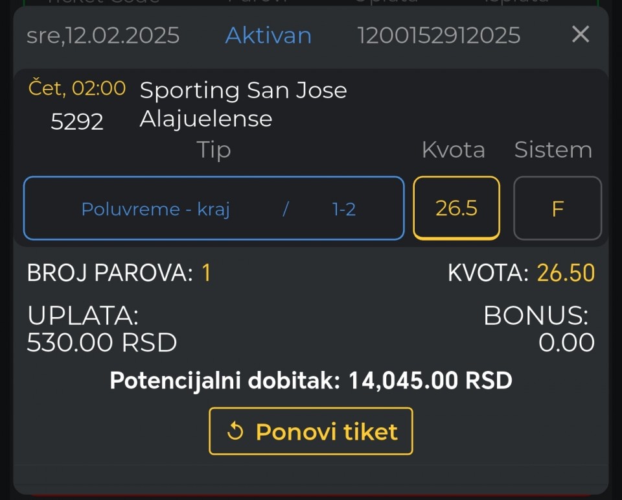Viewport: 622px width, 500px height.
Task: Click the Ponovi tiket button
Action: [x=311, y=431]
